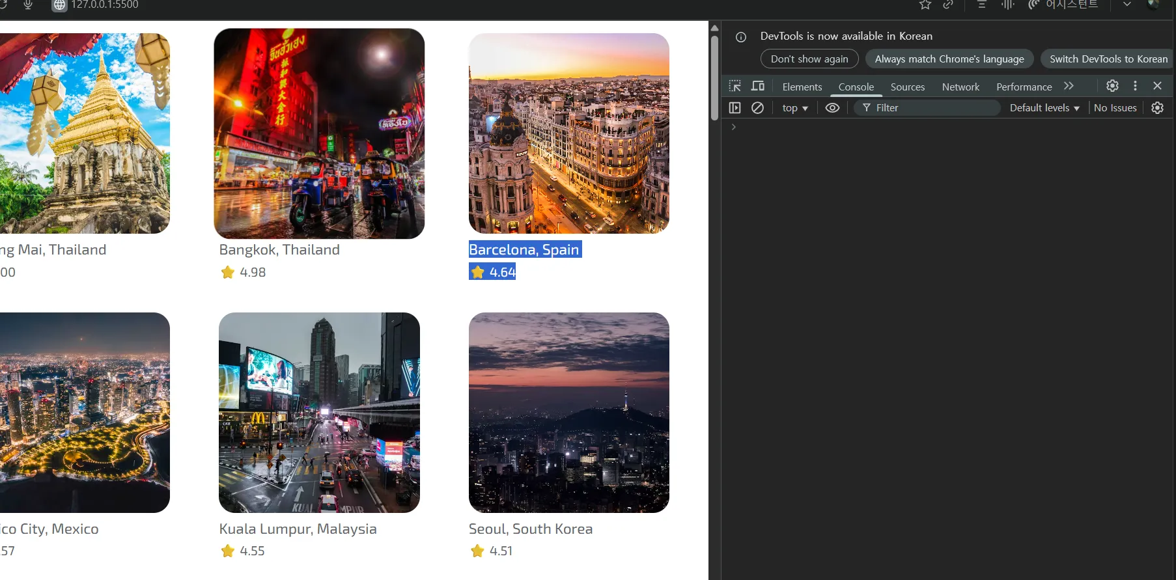Click the highlighted 'Barcelona, Spain' title
Screen dimensions: 1176x580
pos(524,250)
